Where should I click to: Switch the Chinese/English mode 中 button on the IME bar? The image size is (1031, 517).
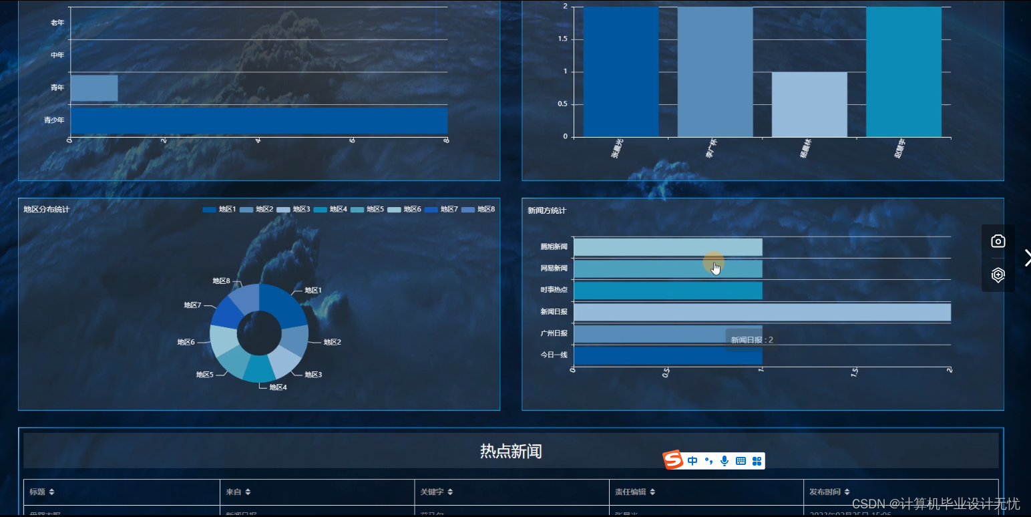[692, 461]
